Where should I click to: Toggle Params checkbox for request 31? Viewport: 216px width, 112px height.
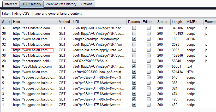point(134,50)
